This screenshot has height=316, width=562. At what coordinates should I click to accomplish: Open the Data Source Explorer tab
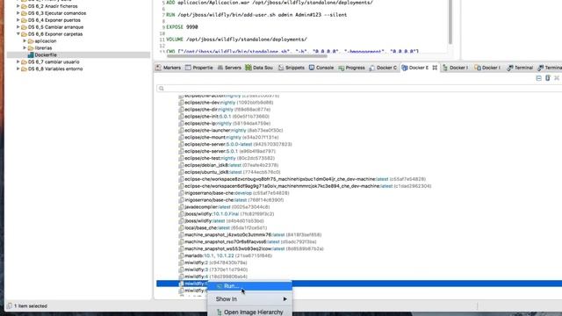pos(259,68)
